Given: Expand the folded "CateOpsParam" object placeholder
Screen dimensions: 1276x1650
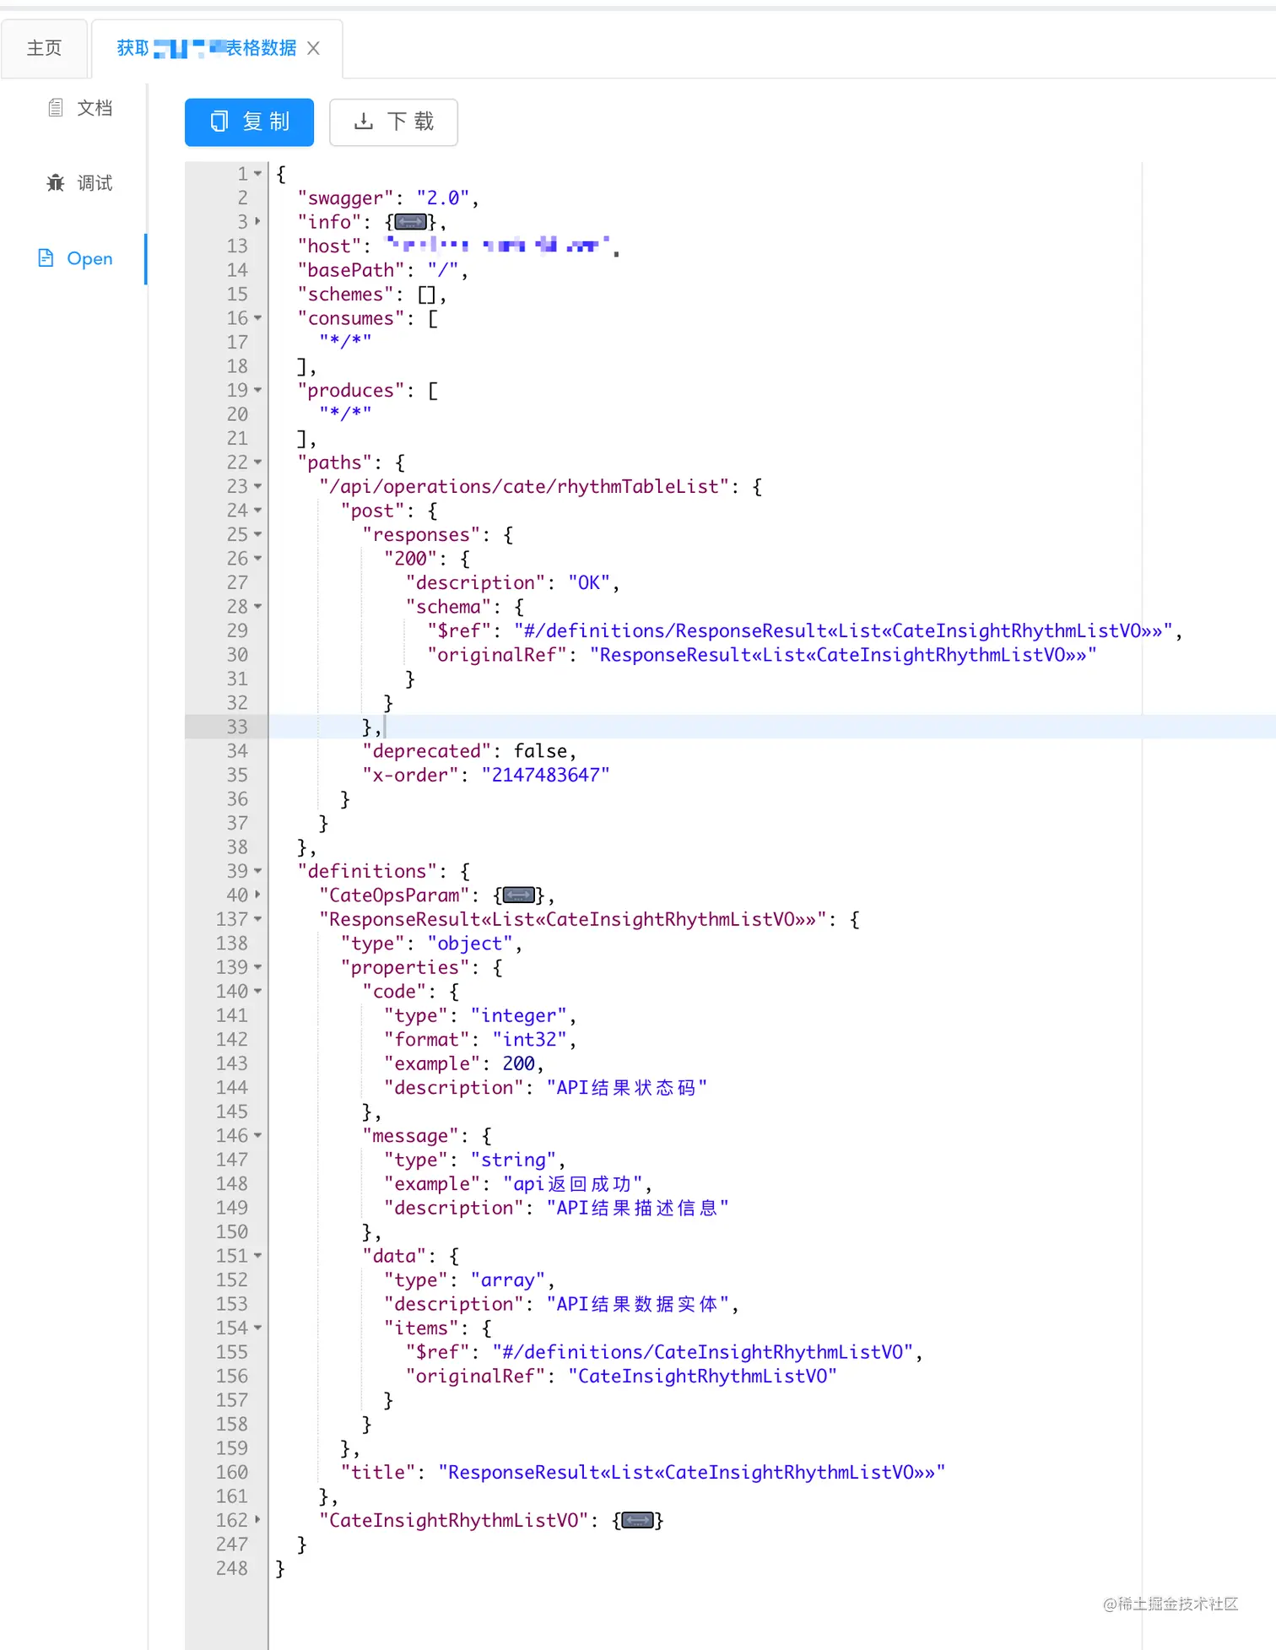Looking at the screenshot, I should 519,895.
